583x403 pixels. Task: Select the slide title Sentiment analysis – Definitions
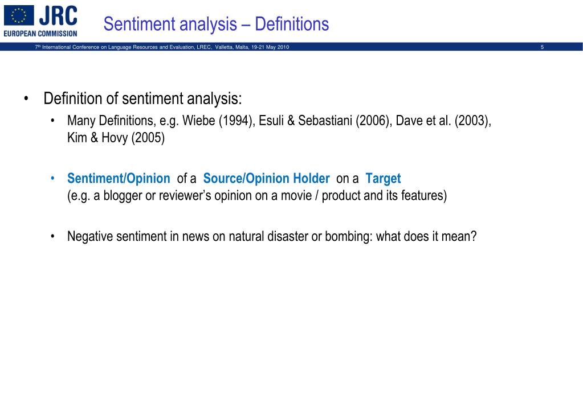pyautogui.click(x=216, y=24)
